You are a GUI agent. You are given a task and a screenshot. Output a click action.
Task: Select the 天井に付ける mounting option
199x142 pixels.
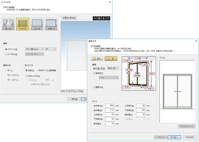point(26,76)
